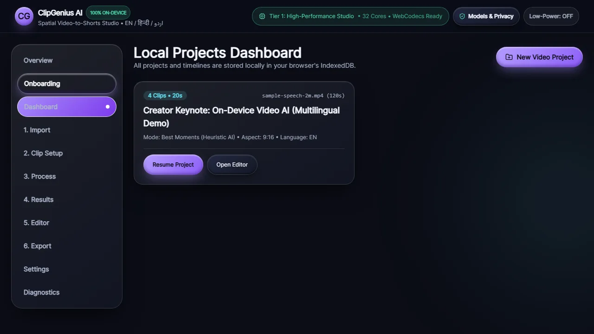594x334 pixels.
Task: Open Diagnostics from the sidebar
Action: click(67, 292)
